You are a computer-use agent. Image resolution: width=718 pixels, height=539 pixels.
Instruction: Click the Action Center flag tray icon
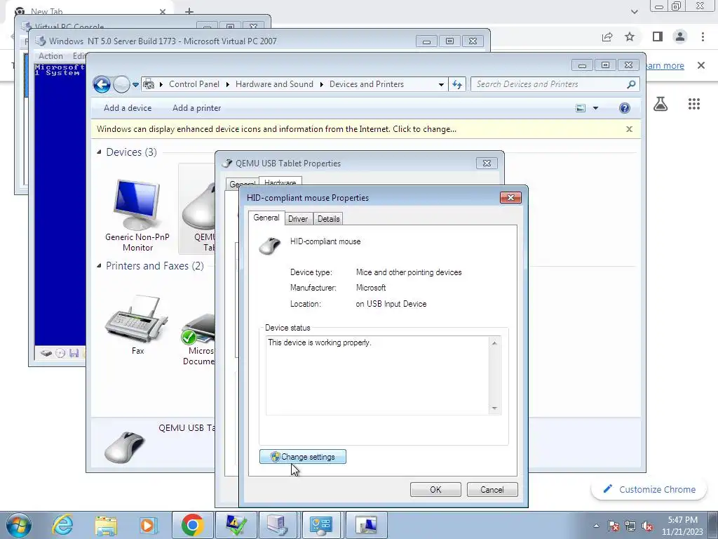click(x=614, y=526)
